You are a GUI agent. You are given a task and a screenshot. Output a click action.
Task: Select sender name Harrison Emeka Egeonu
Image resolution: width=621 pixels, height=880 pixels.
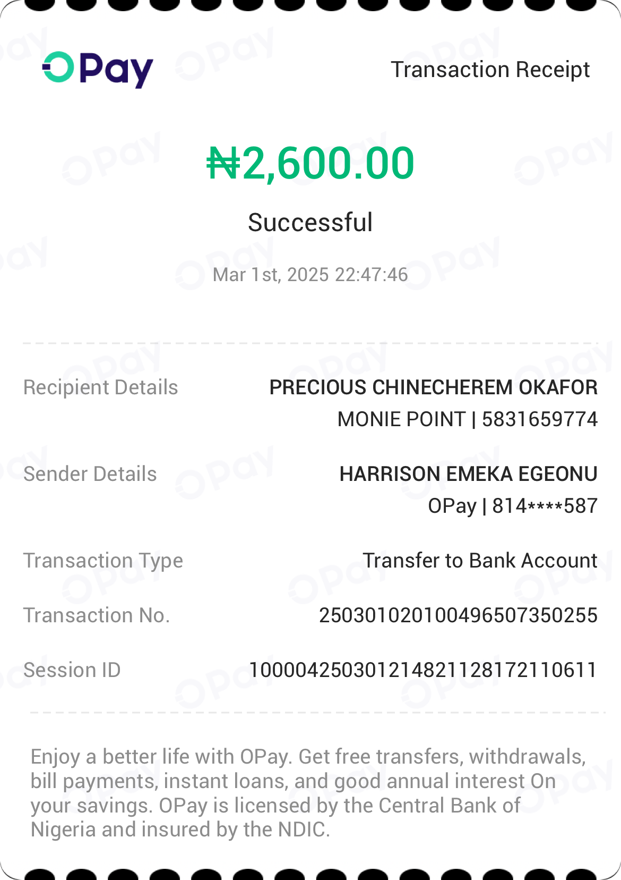point(468,474)
